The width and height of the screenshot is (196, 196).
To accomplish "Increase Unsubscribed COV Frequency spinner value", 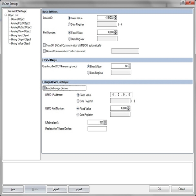I will click(x=129, y=65).
